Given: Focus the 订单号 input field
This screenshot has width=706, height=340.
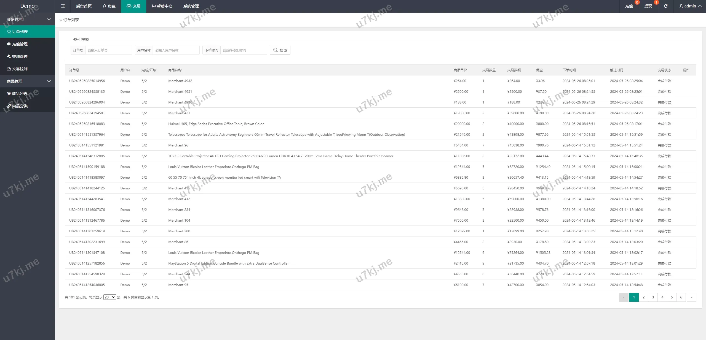Looking at the screenshot, I should [x=108, y=50].
